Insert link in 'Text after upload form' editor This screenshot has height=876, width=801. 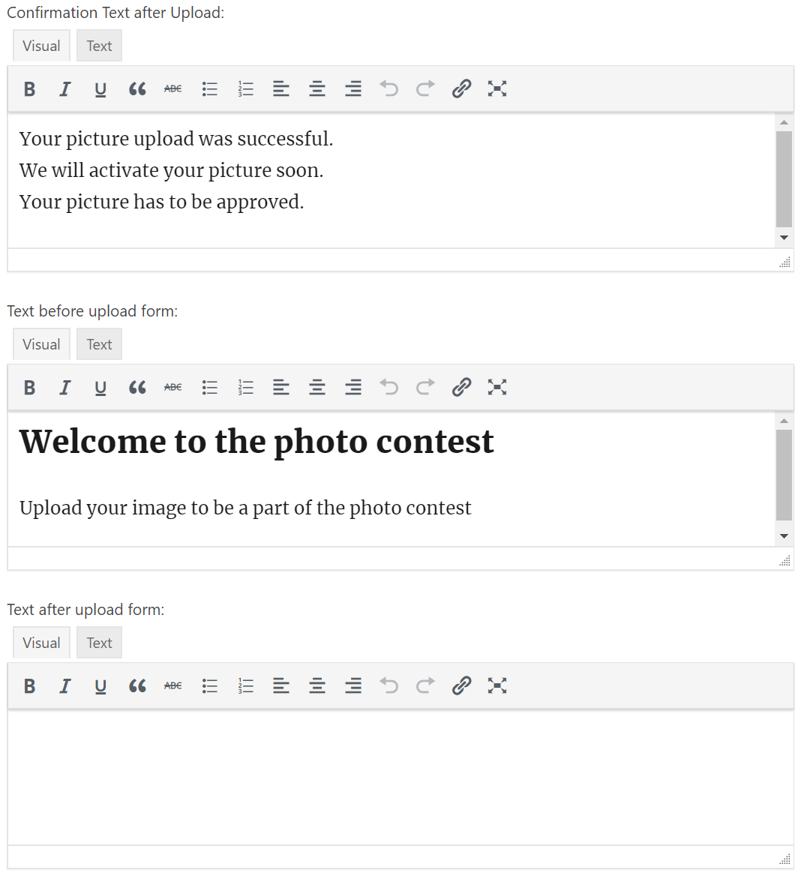point(461,685)
